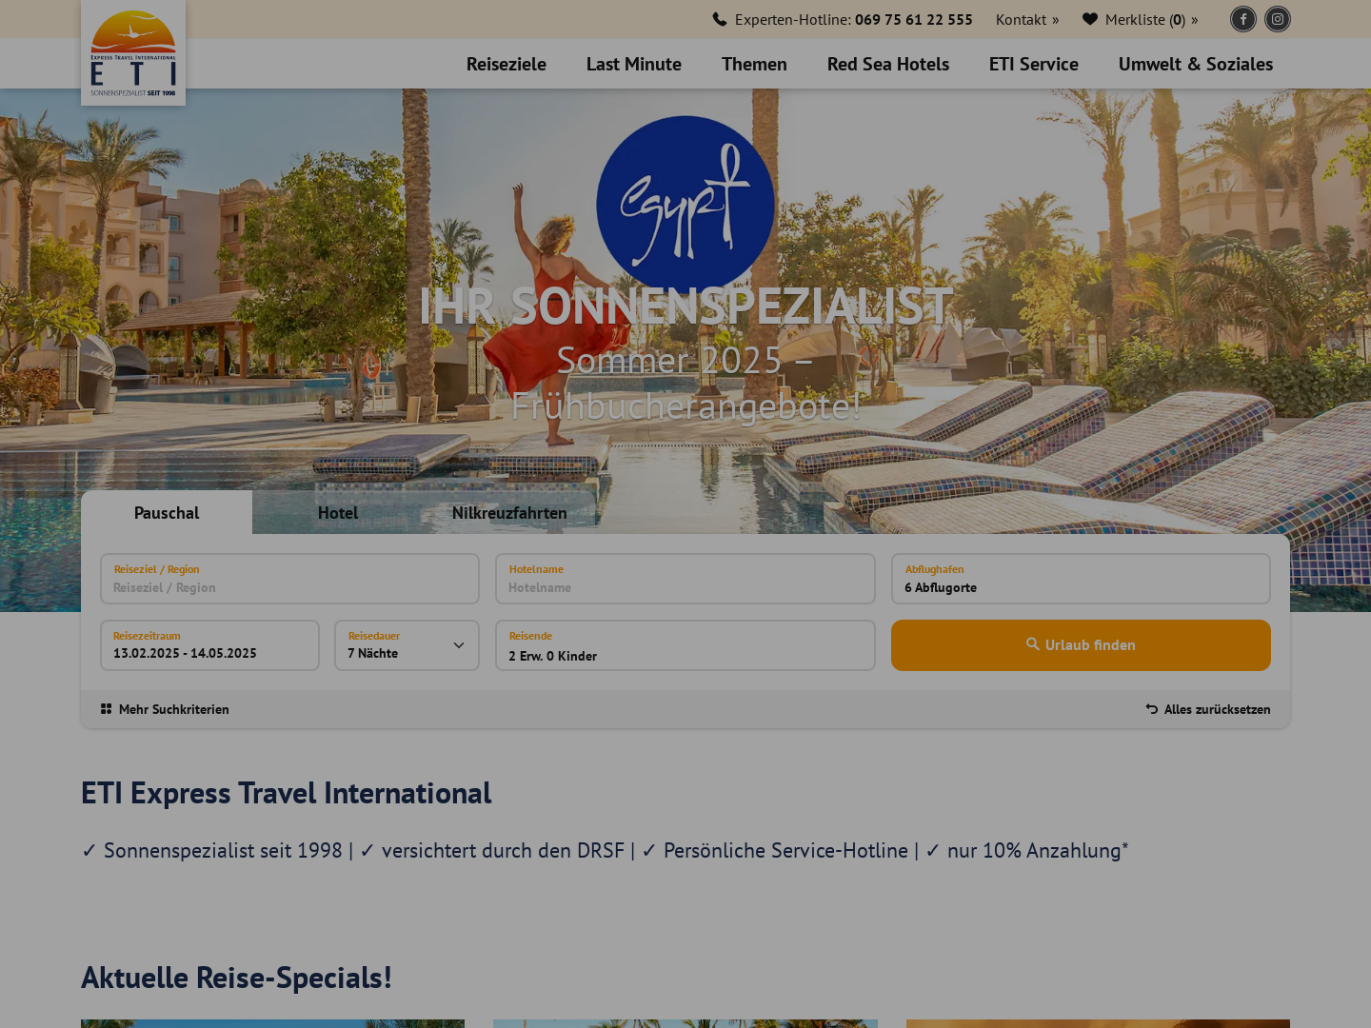Open the Merkliste (0) link

point(1141,19)
